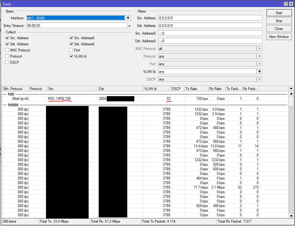Toggle the Src. Address6 checkbox
This screenshot has width=295, height=226.
click(x=71, y=38)
